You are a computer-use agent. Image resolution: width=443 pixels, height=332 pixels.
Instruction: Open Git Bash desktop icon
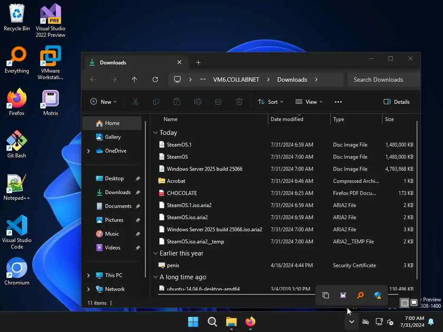[17, 144]
